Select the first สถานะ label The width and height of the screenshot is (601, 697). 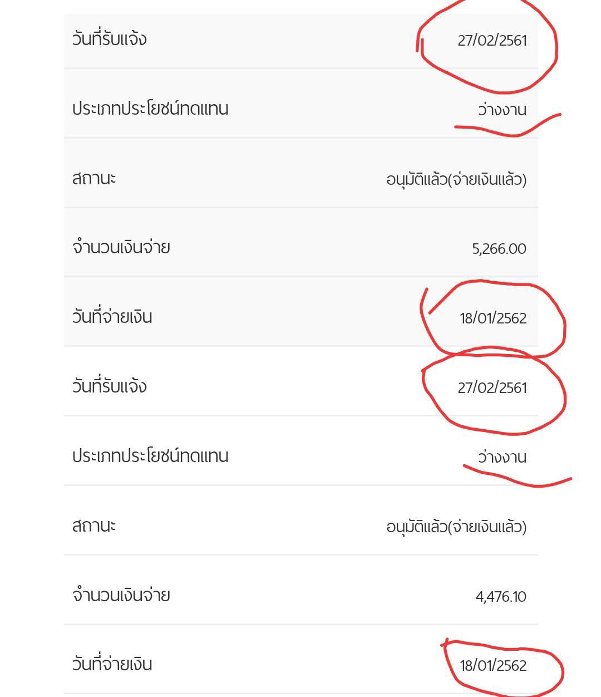(x=94, y=178)
